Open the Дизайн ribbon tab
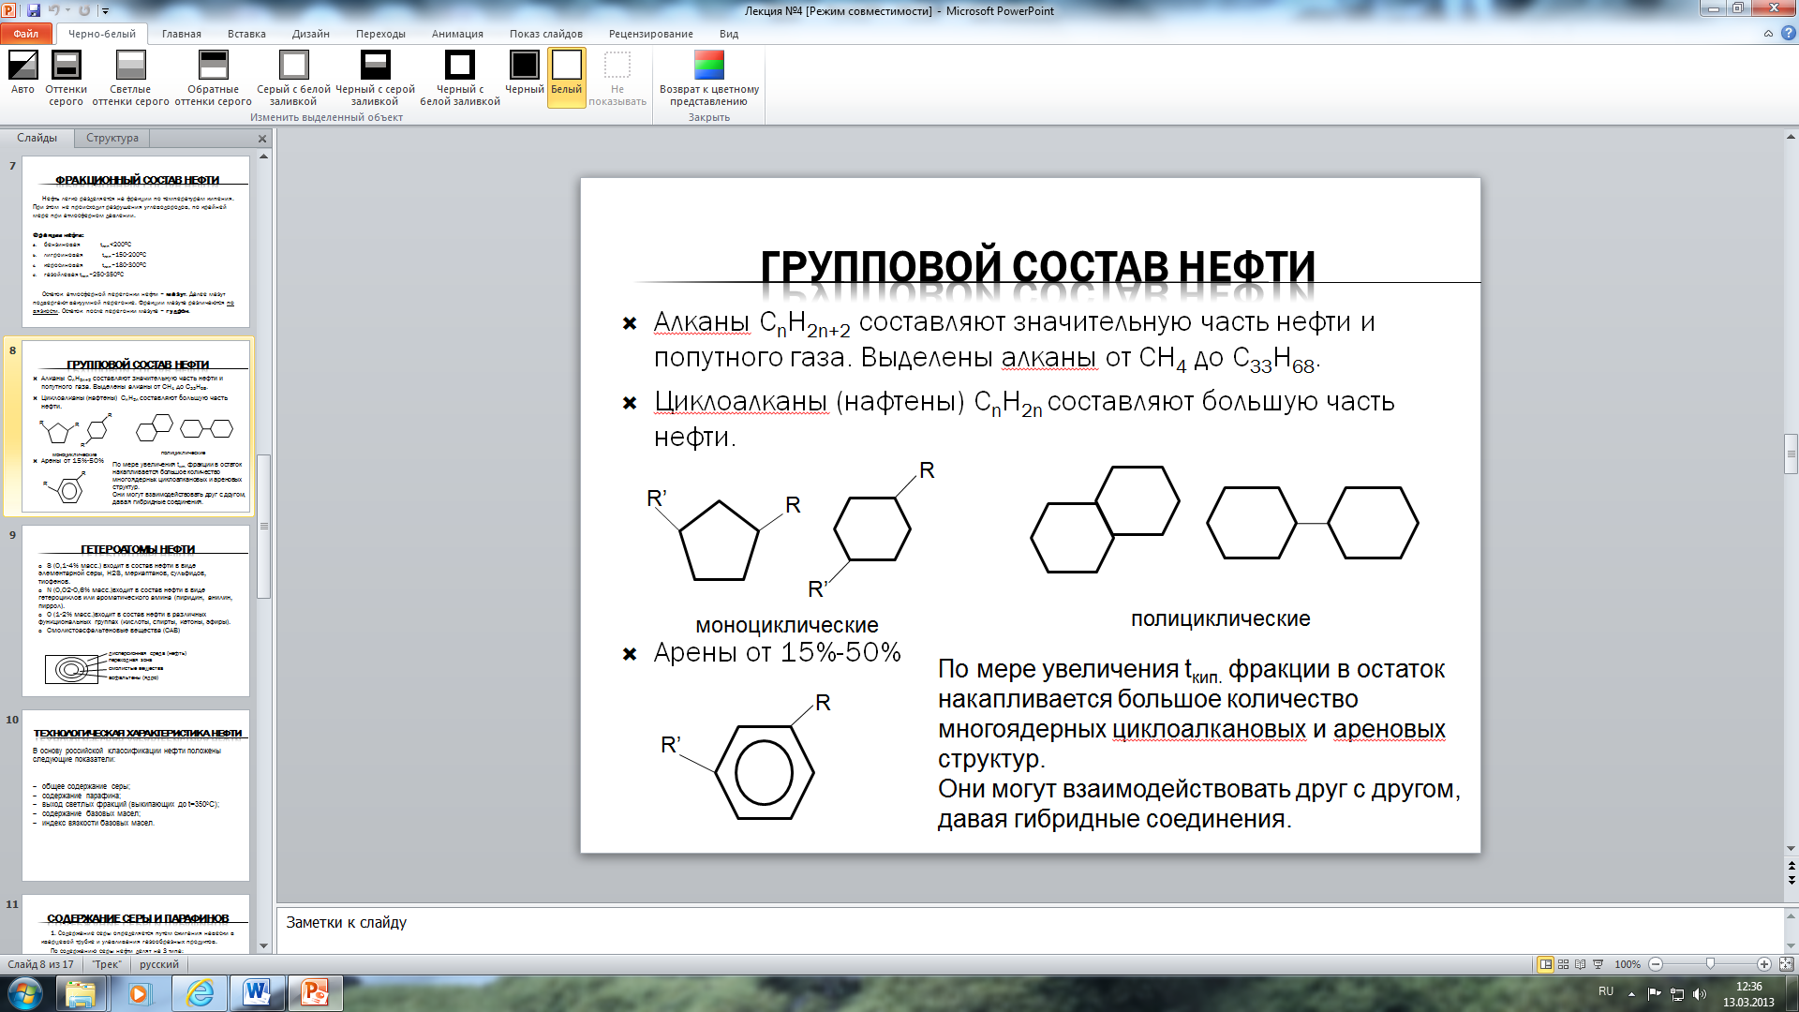 tap(310, 34)
